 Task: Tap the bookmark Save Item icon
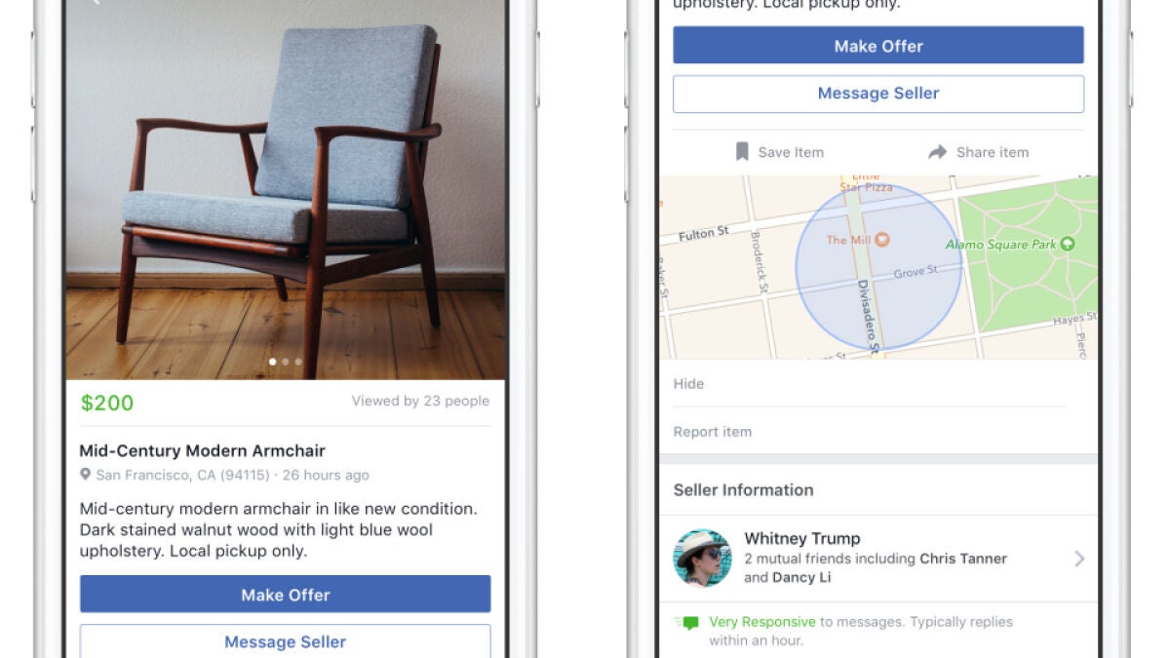click(x=742, y=152)
